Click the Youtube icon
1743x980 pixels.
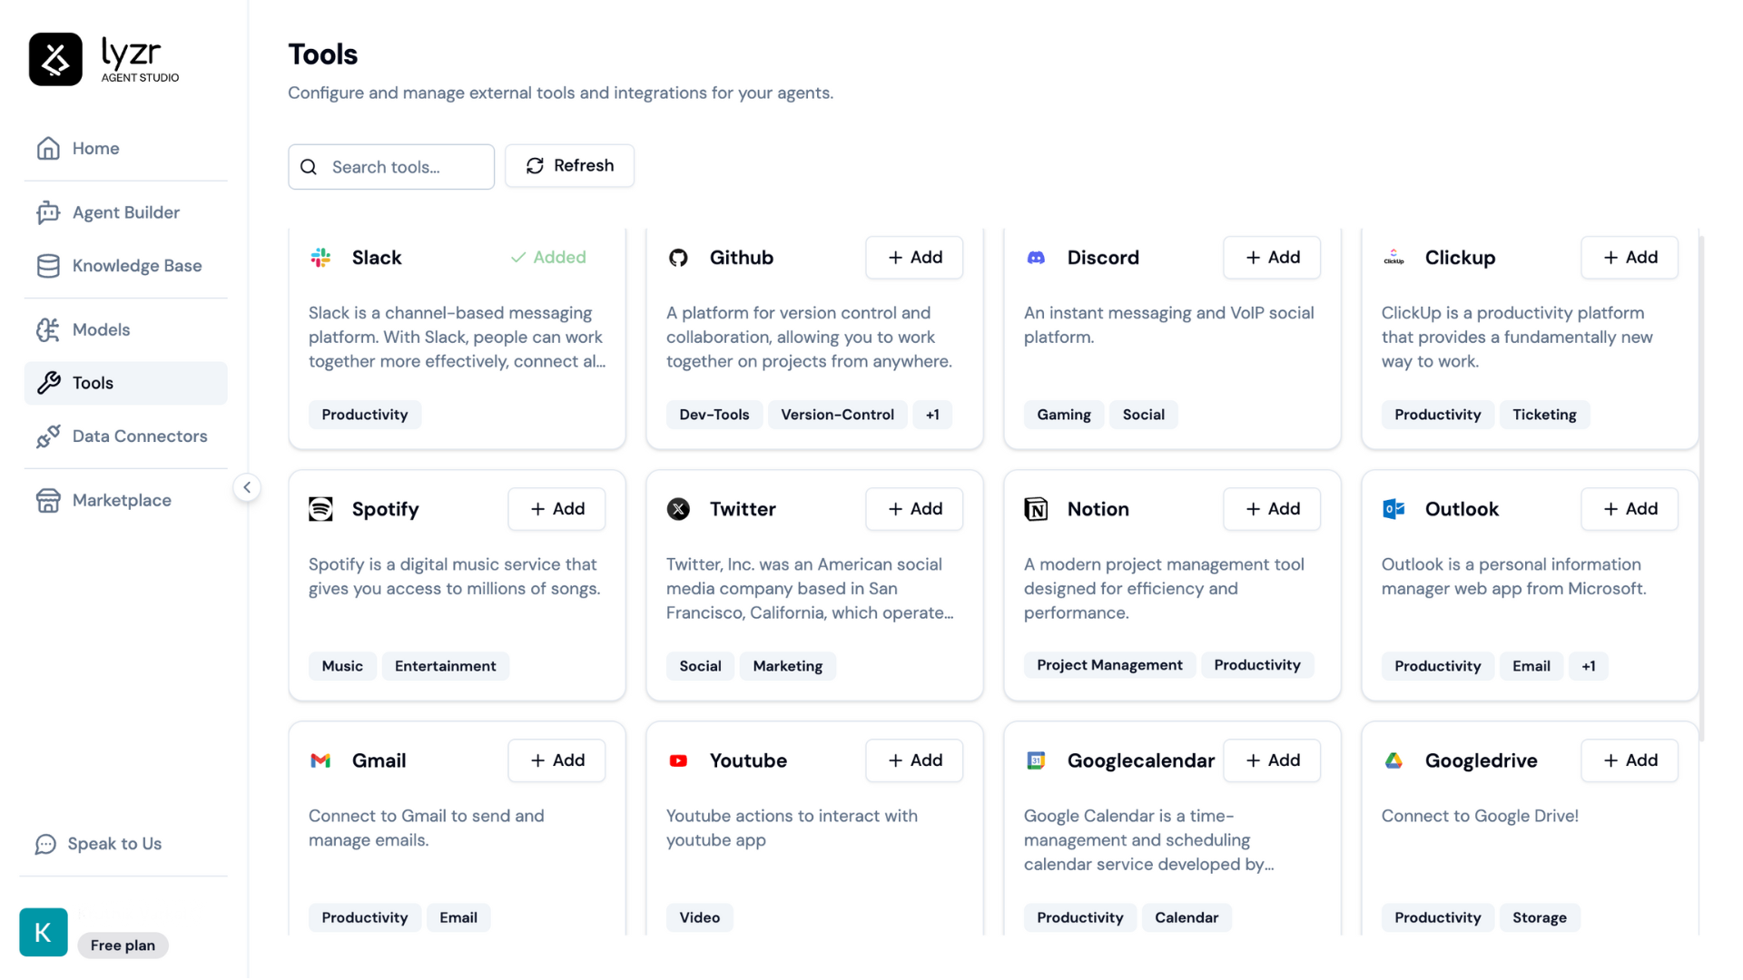pyautogui.click(x=678, y=760)
